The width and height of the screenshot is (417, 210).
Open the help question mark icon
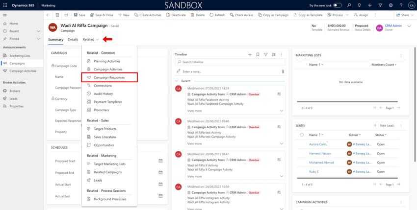[x=401, y=5]
